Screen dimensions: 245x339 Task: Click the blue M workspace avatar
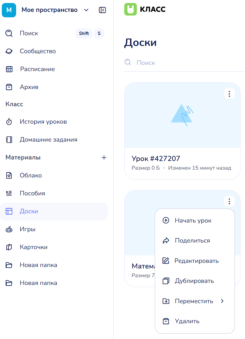(9, 10)
